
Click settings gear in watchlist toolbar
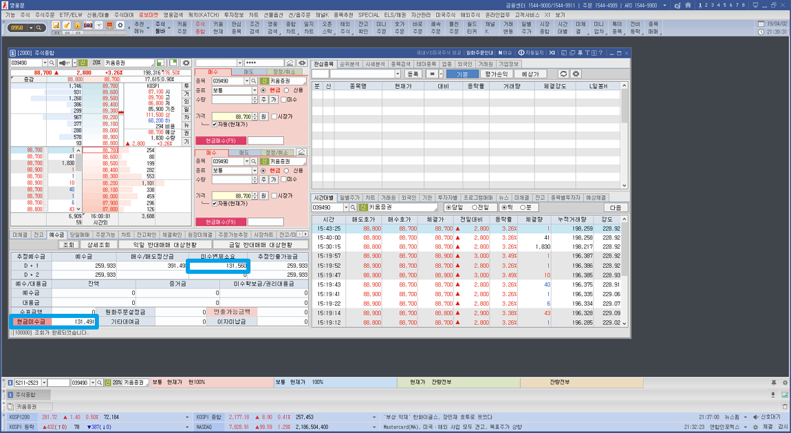coord(576,74)
